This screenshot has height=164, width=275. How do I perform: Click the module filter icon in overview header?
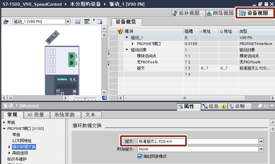click(x=120, y=31)
